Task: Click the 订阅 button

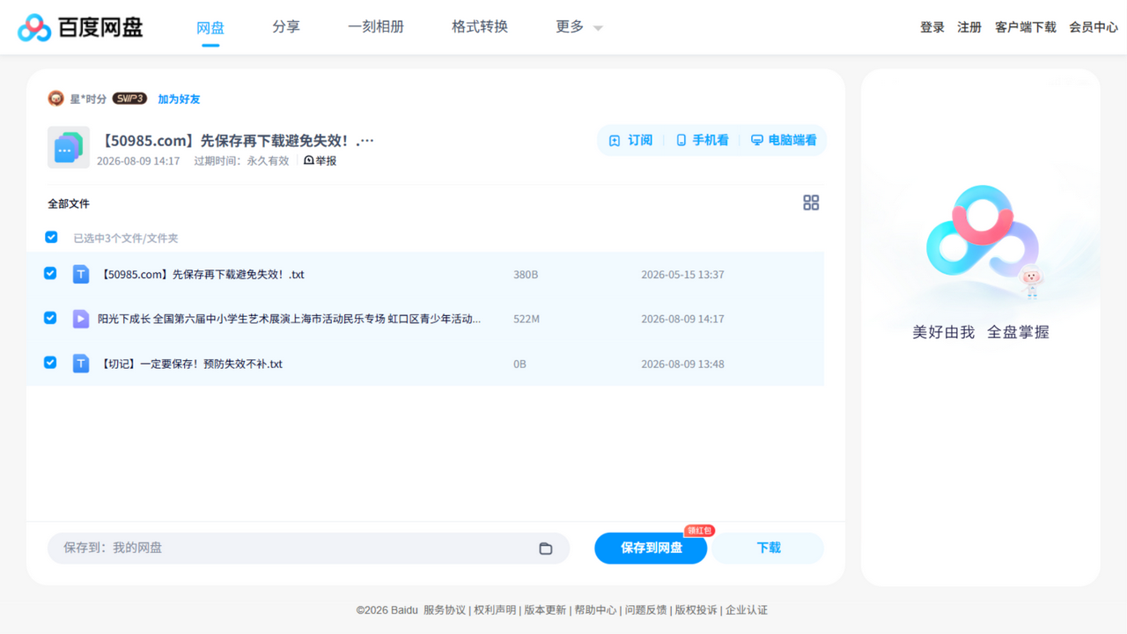Action: tap(630, 140)
